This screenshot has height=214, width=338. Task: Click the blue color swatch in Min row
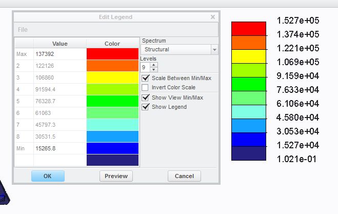pos(112,148)
